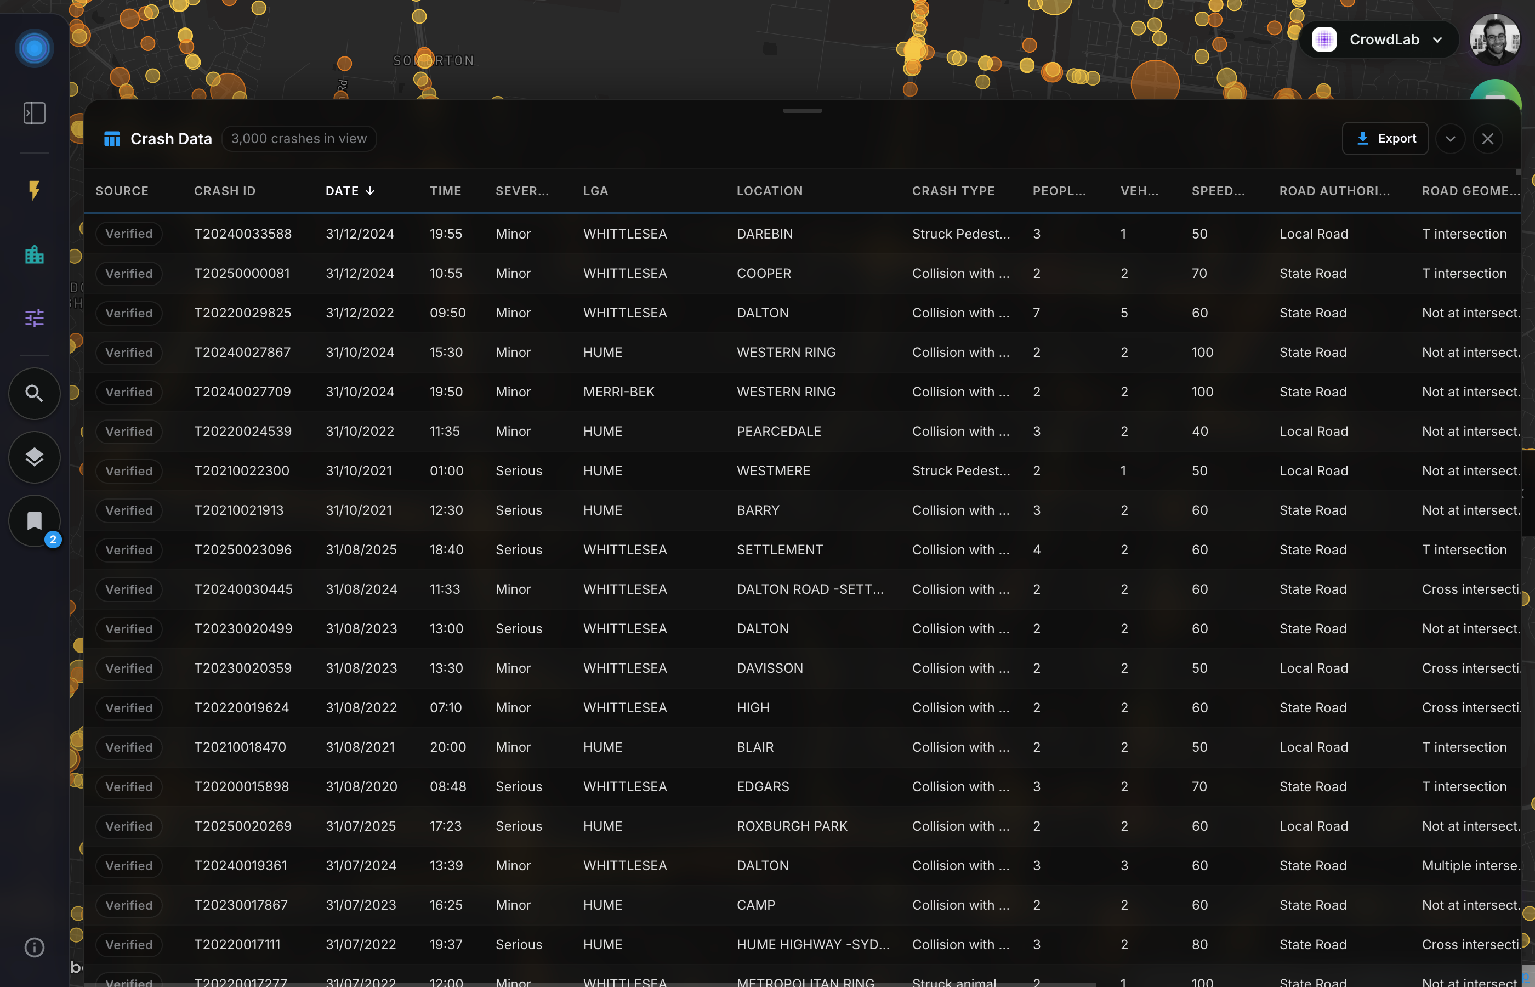This screenshot has height=987, width=1535.
Task: Click DALTON ROAD -SETT... location cell
Action: point(810,589)
